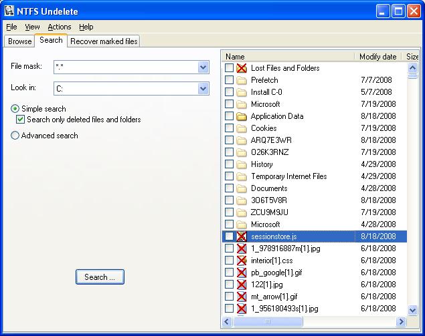Click deleted file icon of sessionstore.js
Screen dimensions: 425x336
(242, 236)
